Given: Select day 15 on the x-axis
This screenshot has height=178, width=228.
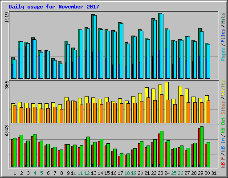Looking at the screenshot, I should pos(107,173).
